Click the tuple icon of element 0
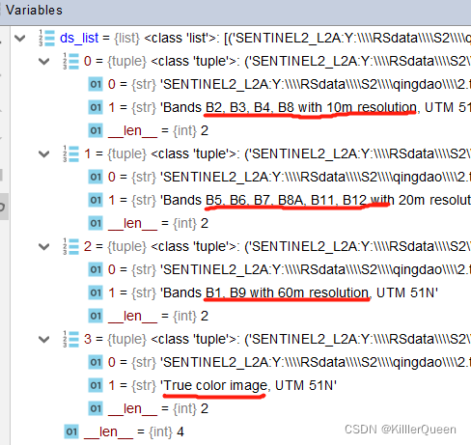The image size is (471, 445). pos(70,61)
